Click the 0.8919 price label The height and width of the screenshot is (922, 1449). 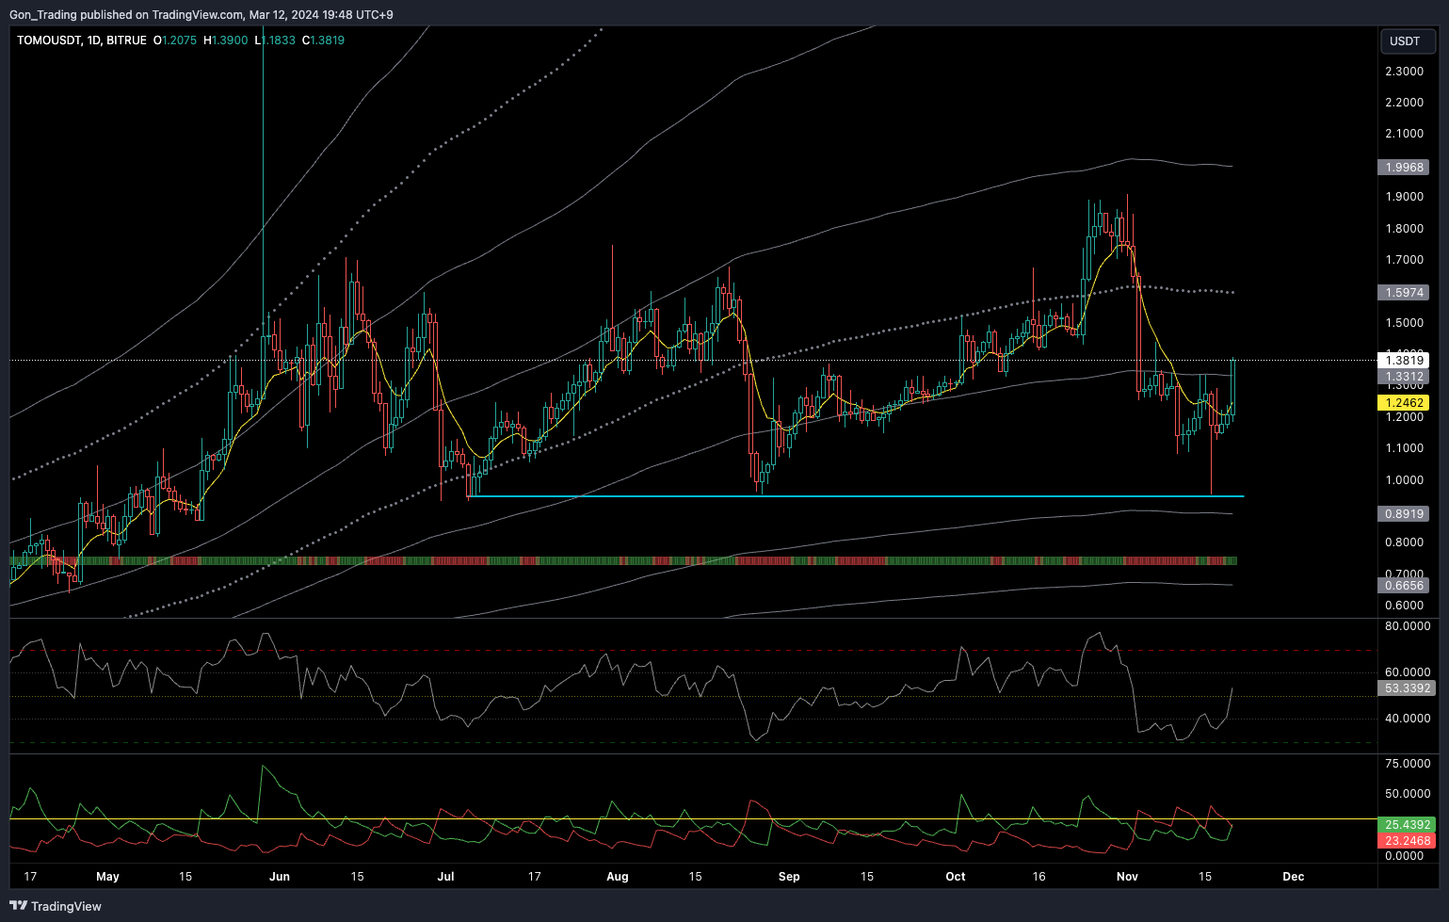pos(1404,514)
